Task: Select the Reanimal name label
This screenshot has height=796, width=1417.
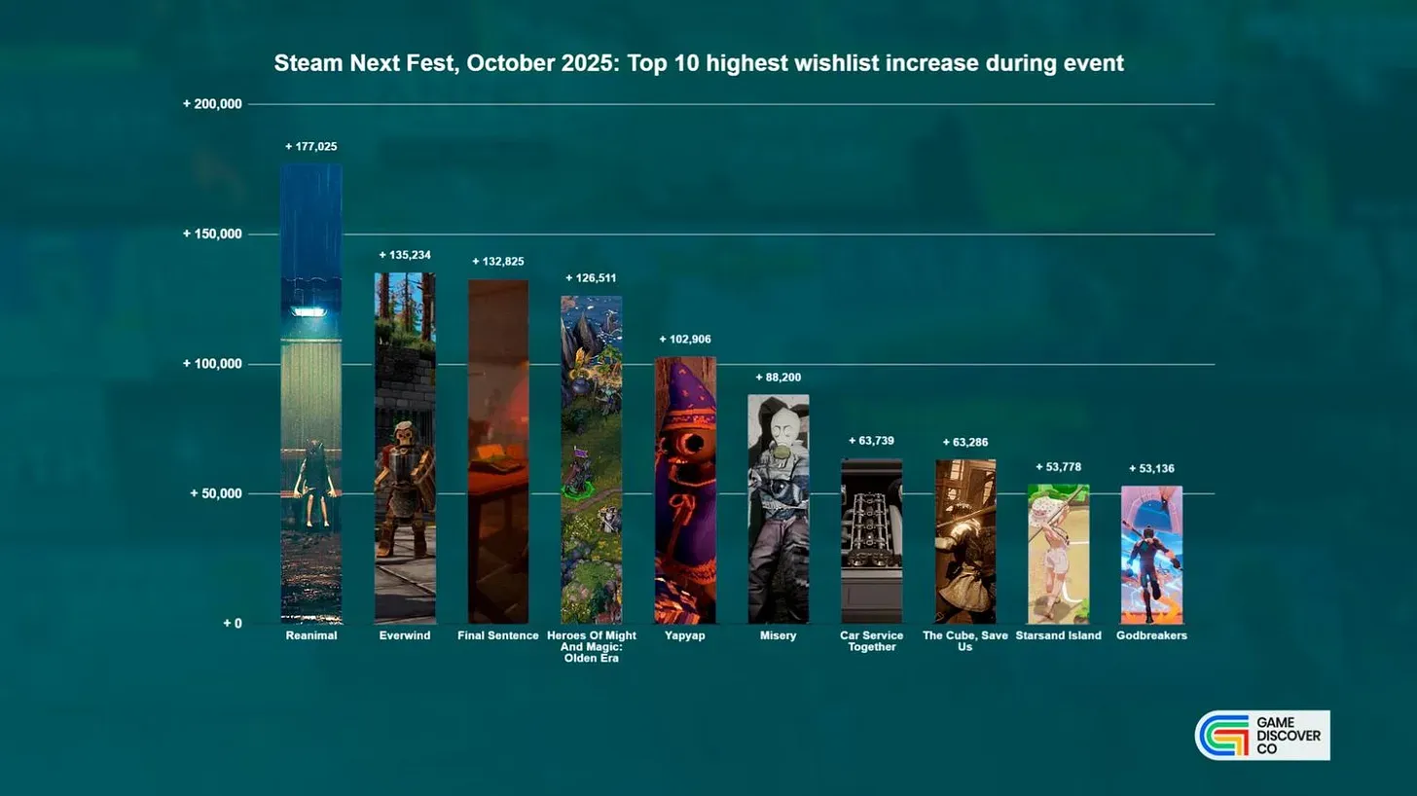Action: [310, 635]
